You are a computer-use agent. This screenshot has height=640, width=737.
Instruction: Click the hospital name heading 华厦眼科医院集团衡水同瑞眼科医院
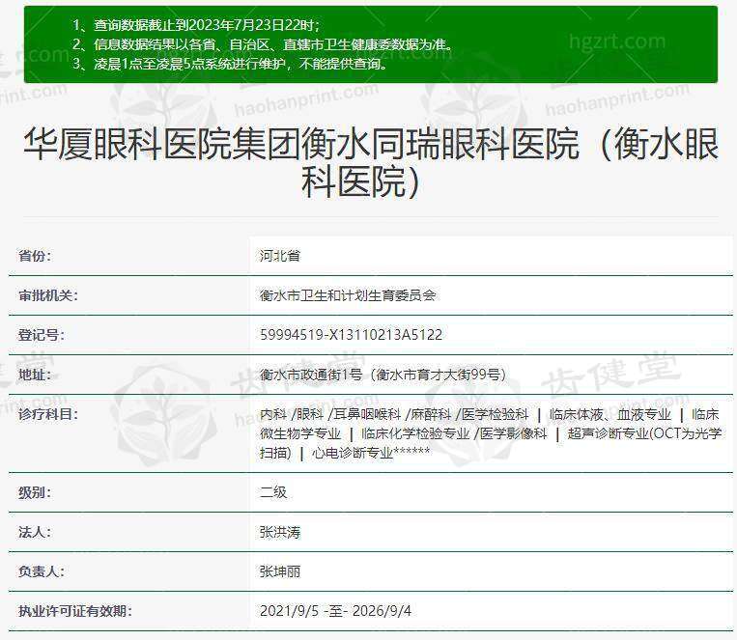click(x=371, y=162)
